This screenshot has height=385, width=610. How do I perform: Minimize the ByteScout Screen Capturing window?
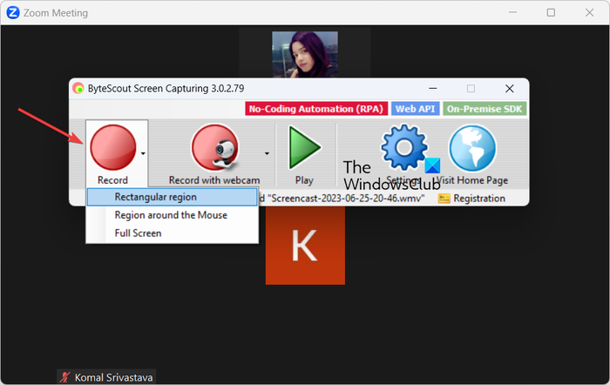(x=432, y=89)
